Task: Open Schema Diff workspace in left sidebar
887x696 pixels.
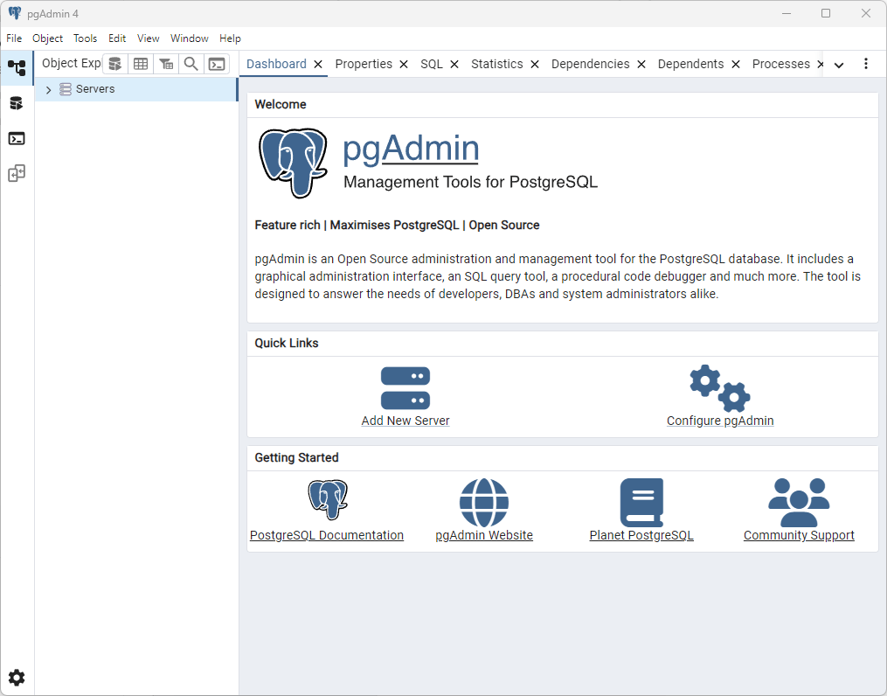Action: pos(17,173)
